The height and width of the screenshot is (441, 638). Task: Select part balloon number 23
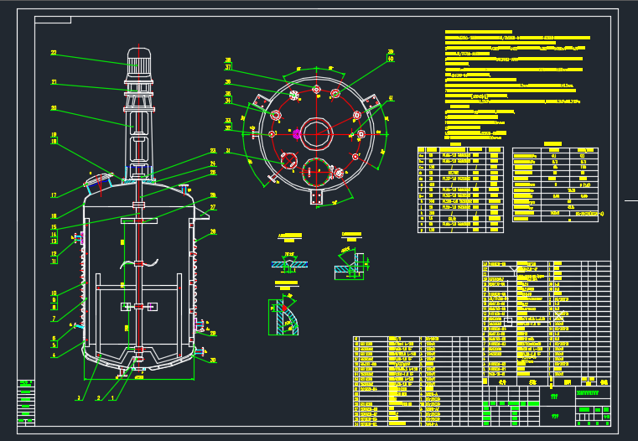click(x=213, y=151)
